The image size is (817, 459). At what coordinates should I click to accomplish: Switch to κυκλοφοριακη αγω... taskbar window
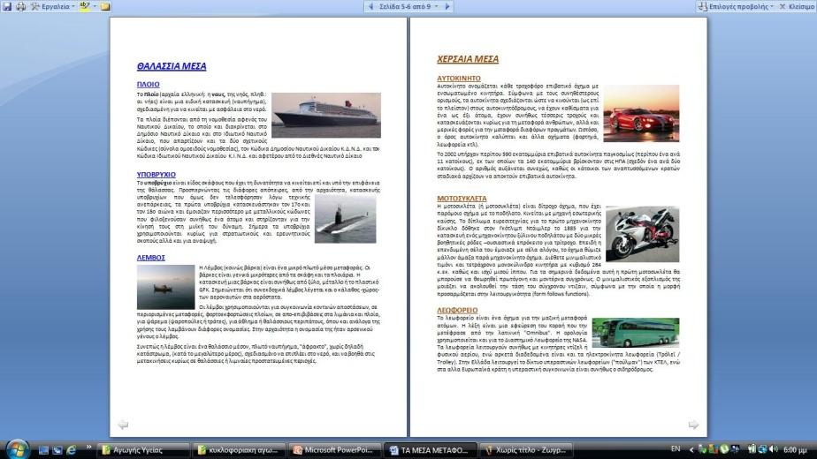click(x=238, y=449)
